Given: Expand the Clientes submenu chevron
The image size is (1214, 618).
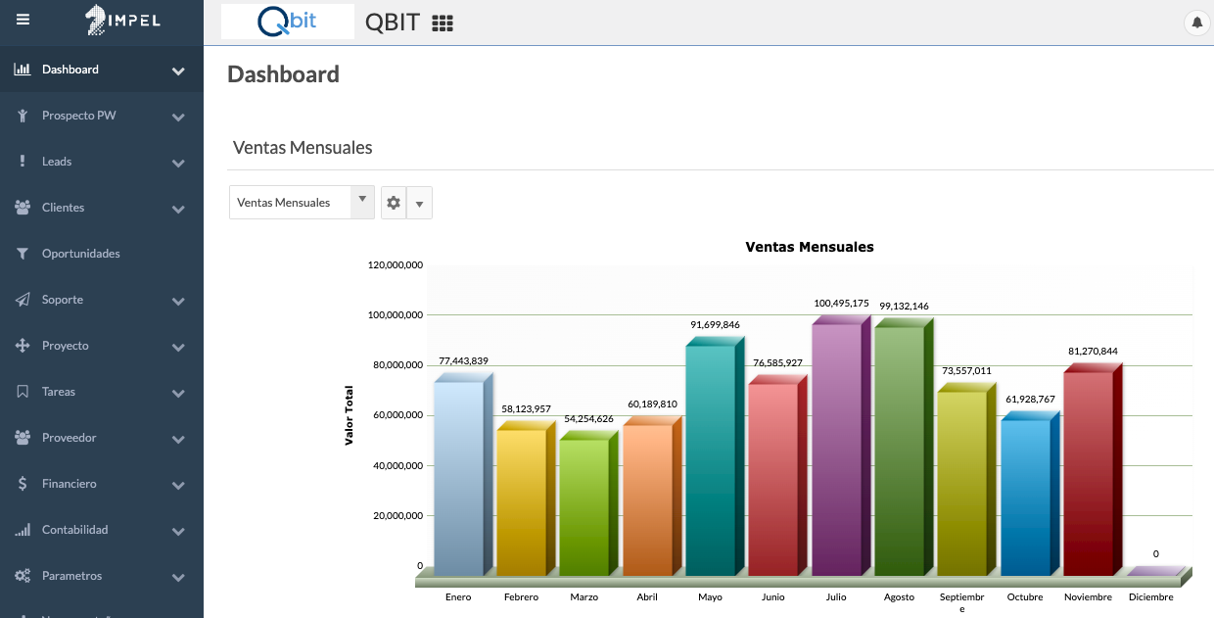Looking at the screenshot, I should (178, 209).
